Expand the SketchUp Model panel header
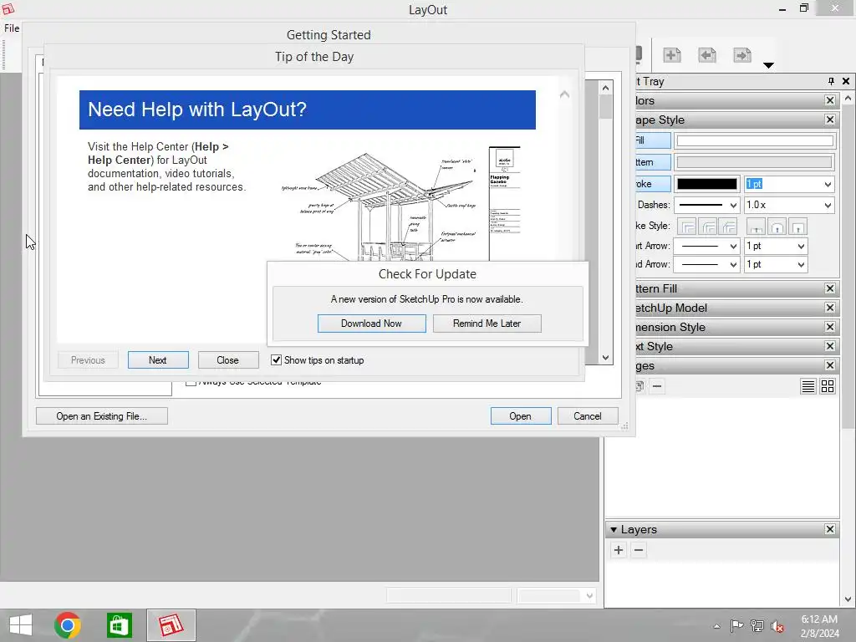The image size is (856, 642). (731, 308)
